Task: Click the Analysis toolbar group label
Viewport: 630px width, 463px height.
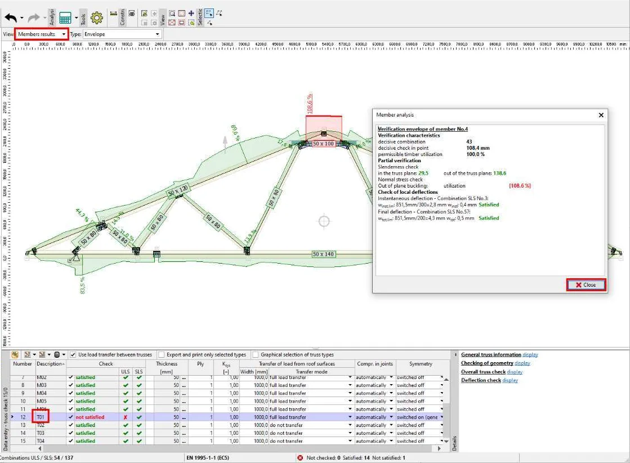Action: [52, 17]
